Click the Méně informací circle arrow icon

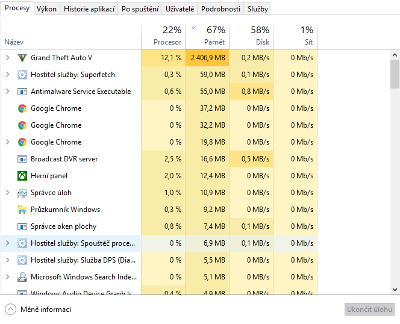tap(10, 310)
